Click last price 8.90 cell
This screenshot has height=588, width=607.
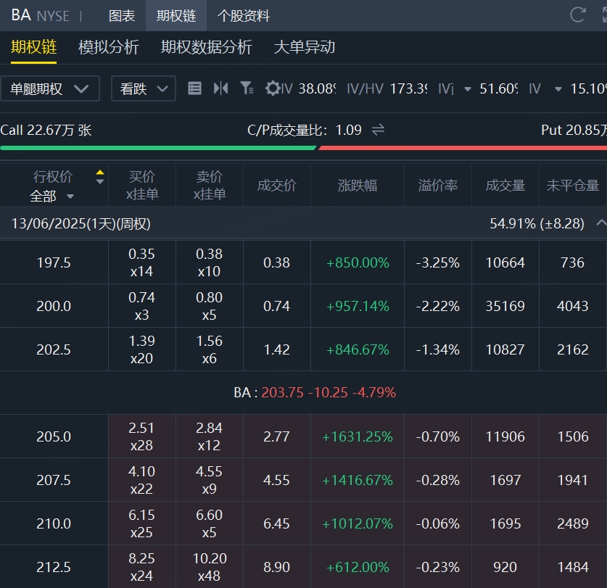(x=277, y=567)
